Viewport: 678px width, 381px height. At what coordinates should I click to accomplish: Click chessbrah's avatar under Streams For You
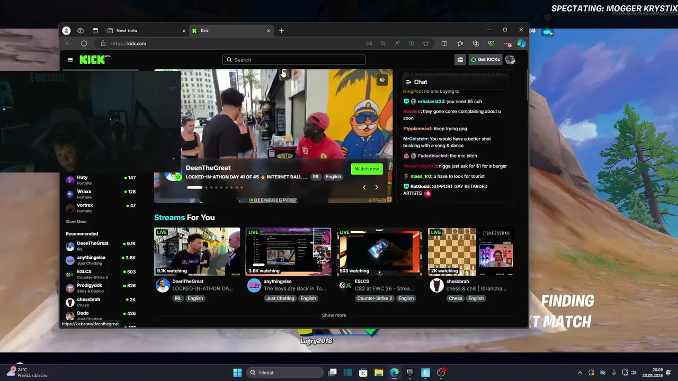coord(436,286)
